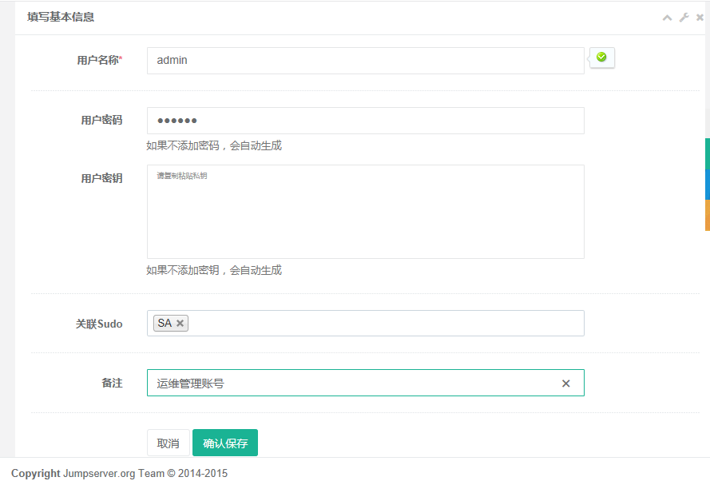Close the 填写基本信息 panel
This screenshot has height=481, width=710.
pos(700,18)
